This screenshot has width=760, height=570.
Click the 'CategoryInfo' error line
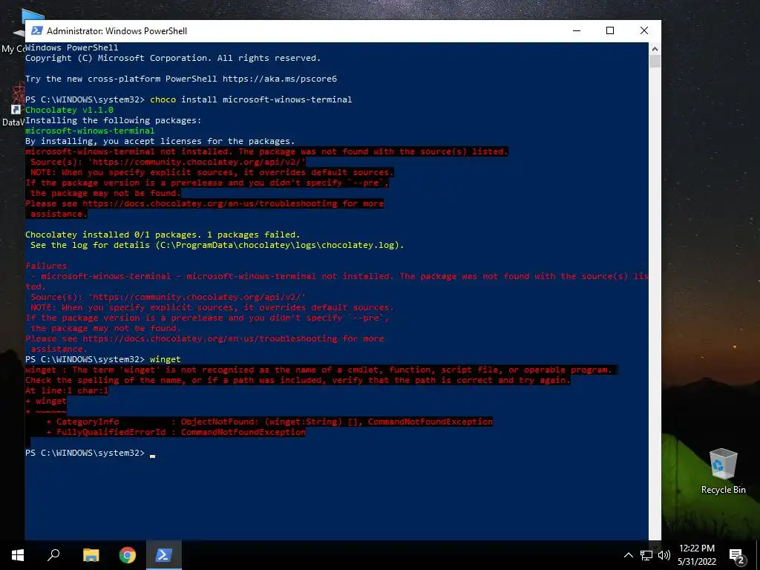point(269,422)
